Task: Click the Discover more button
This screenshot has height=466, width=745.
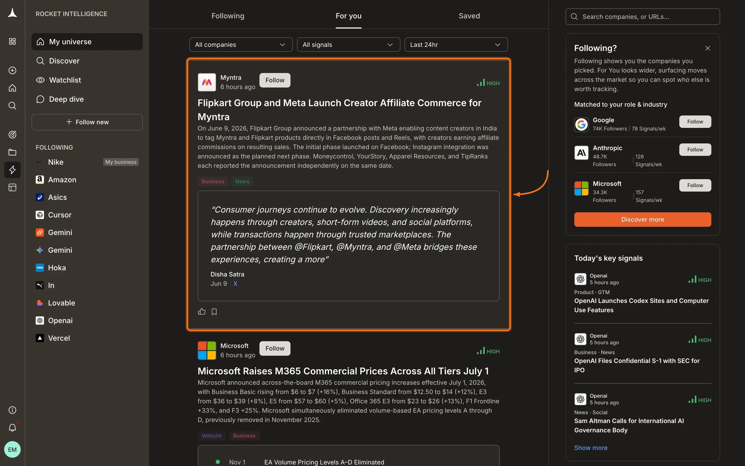Action: [643, 220]
